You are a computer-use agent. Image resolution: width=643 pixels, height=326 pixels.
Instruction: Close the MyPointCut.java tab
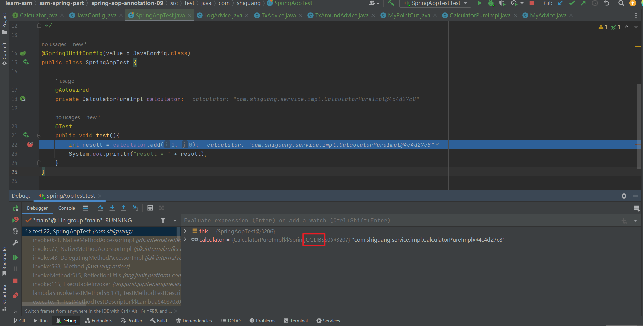(435, 15)
